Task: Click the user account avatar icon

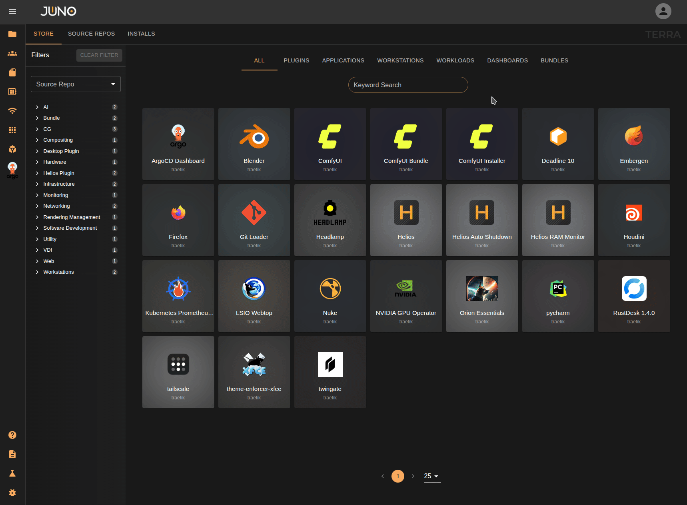Action: coord(663,11)
